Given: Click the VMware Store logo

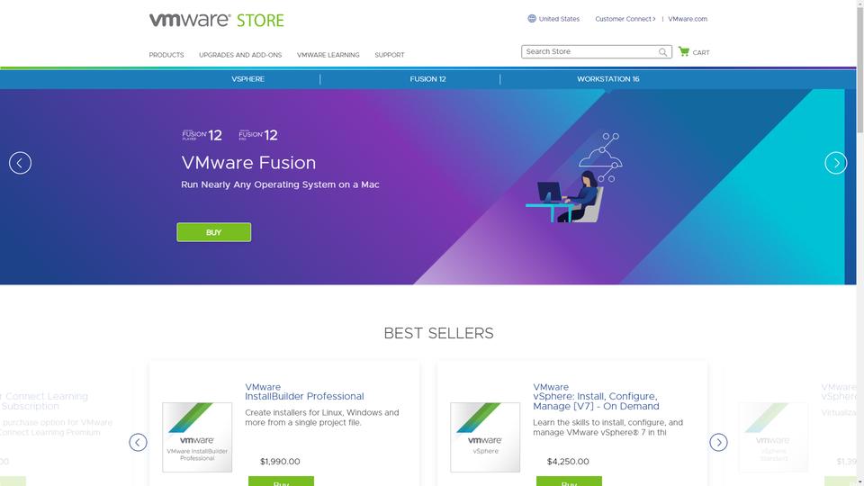Looking at the screenshot, I should [217, 20].
